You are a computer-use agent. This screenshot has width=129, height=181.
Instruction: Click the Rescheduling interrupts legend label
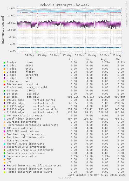24,134
